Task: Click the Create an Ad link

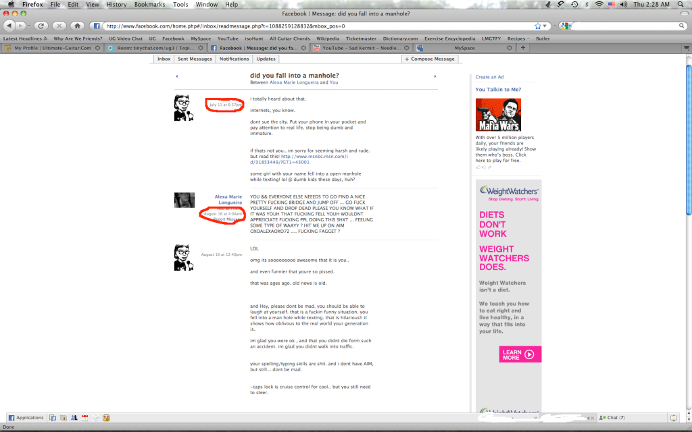Action: (x=489, y=77)
